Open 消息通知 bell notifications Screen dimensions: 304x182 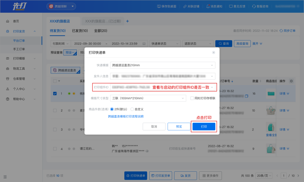(x=208, y=6)
